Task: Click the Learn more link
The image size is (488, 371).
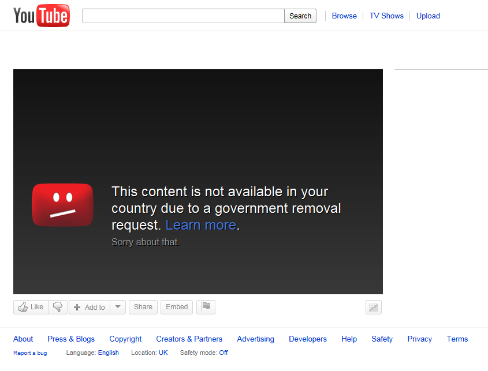Action: (x=201, y=225)
